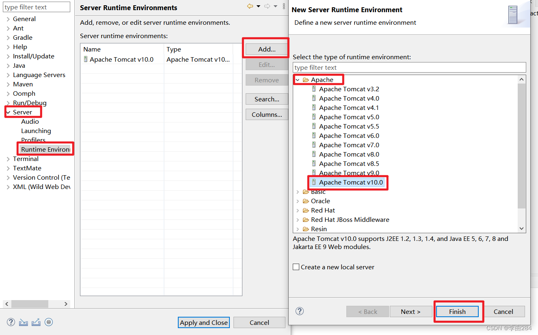The height and width of the screenshot is (335, 538).
Task: Click the server icon beside Apache Tomcat v4.0
Action: tap(314, 98)
